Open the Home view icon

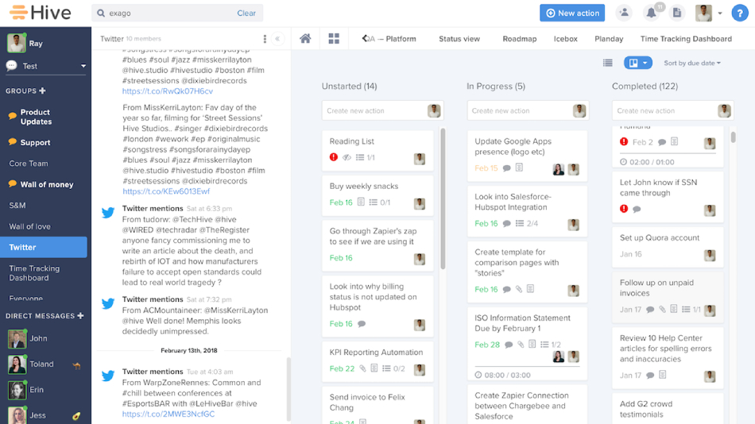click(305, 38)
